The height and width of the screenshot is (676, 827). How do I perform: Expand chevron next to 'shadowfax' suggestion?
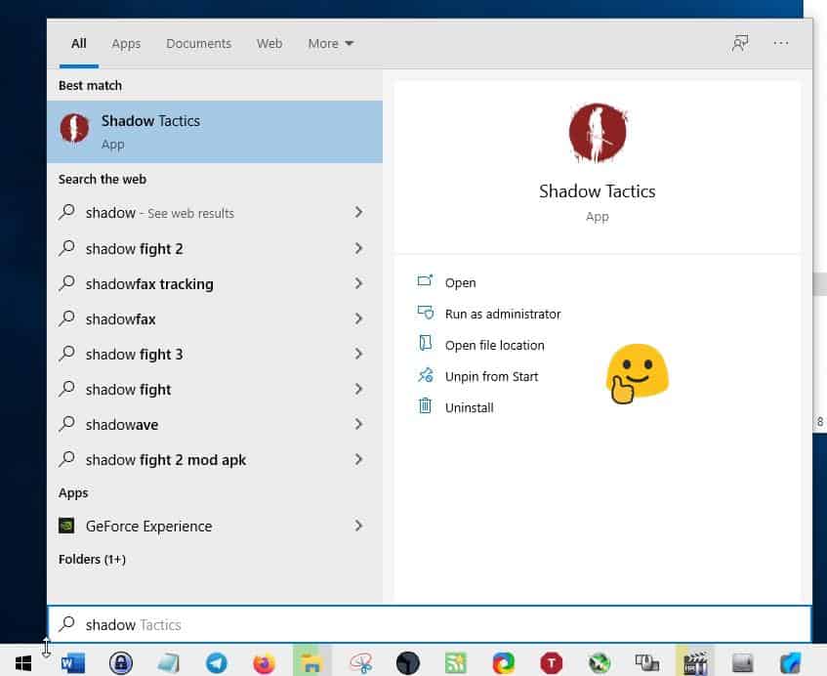coord(358,318)
